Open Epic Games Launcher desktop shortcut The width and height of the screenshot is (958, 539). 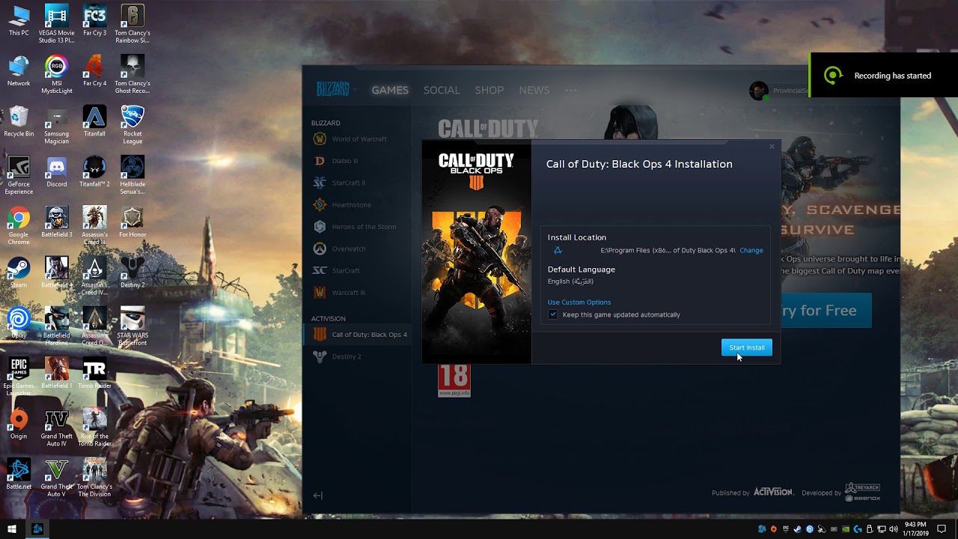tap(19, 377)
